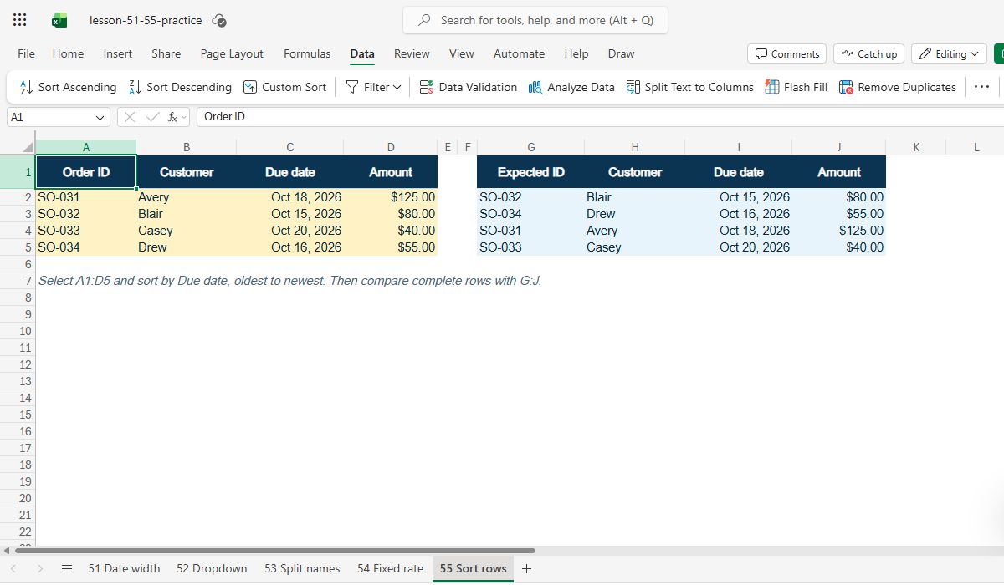Switch to the Home tab
The image size is (1004, 585).
point(68,53)
